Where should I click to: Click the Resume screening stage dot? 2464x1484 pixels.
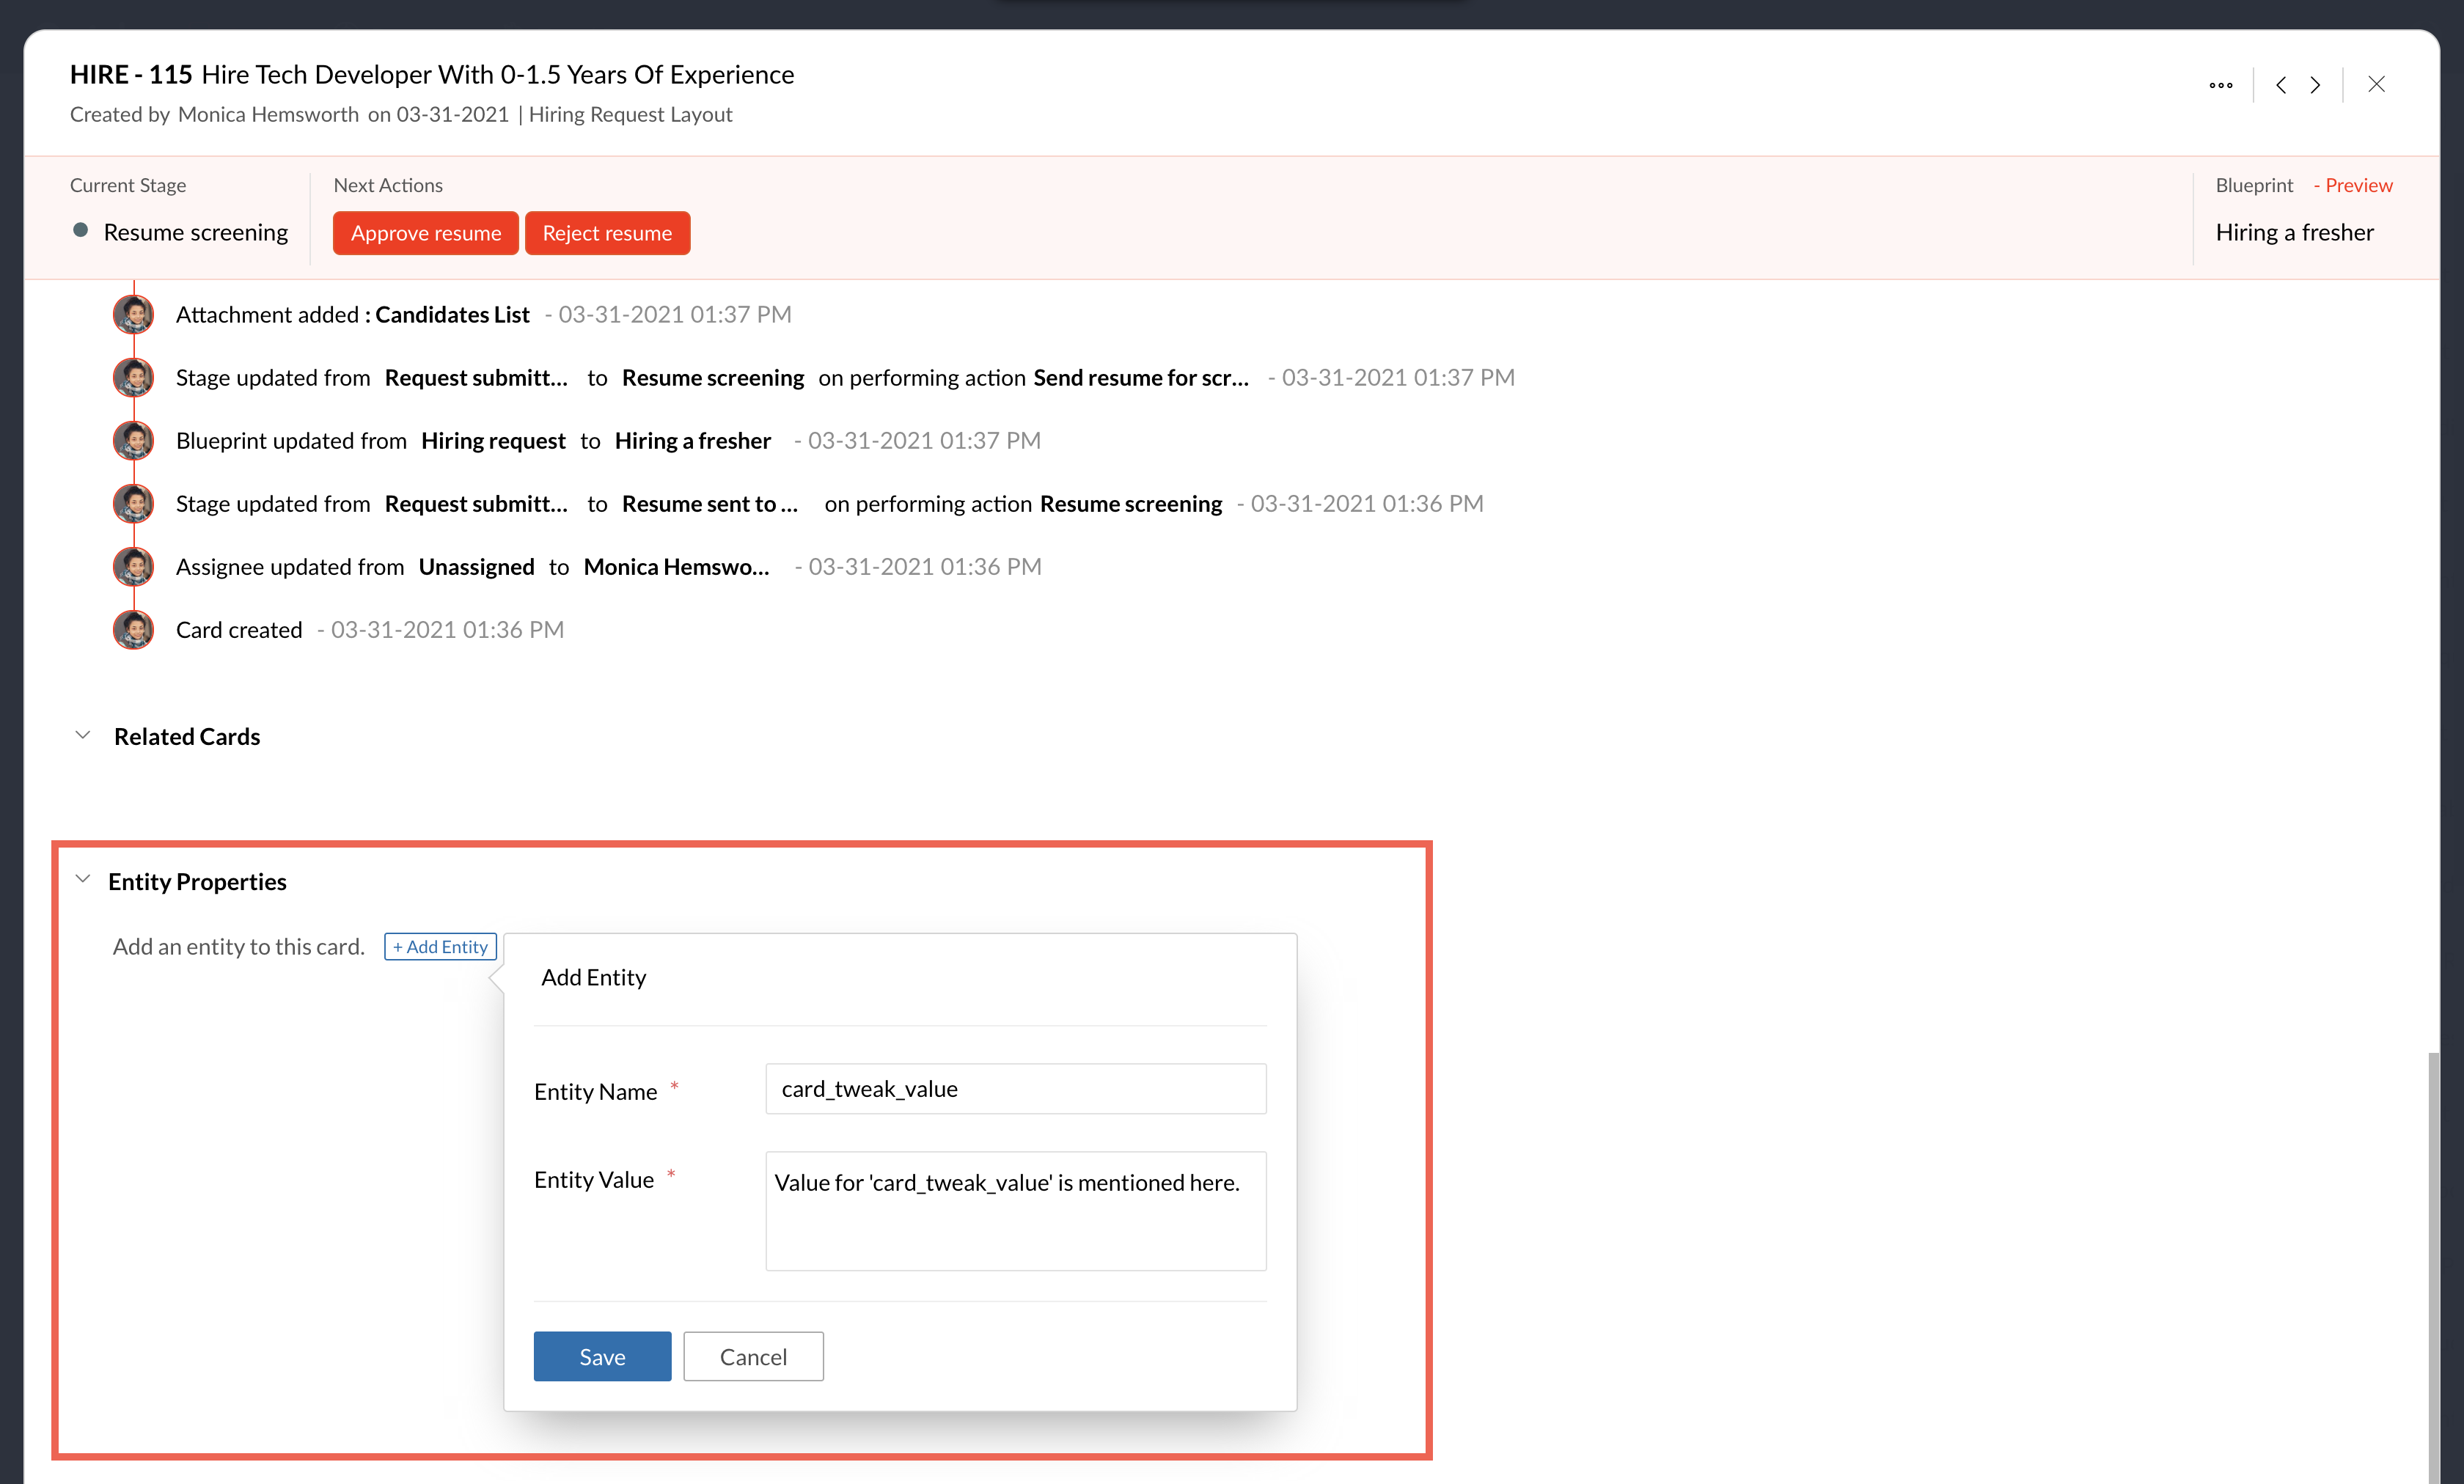pos(81,231)
